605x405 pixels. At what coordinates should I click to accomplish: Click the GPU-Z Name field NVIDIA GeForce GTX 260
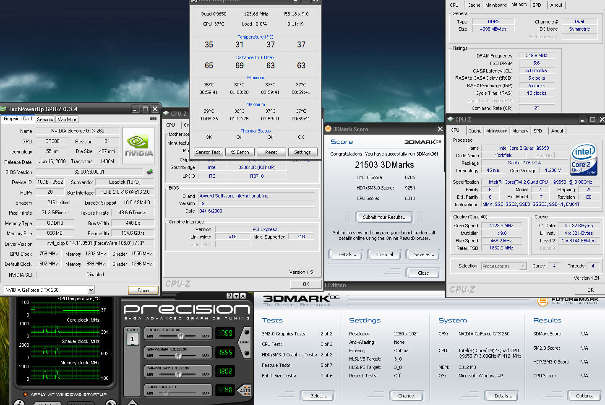coord(78,131)
